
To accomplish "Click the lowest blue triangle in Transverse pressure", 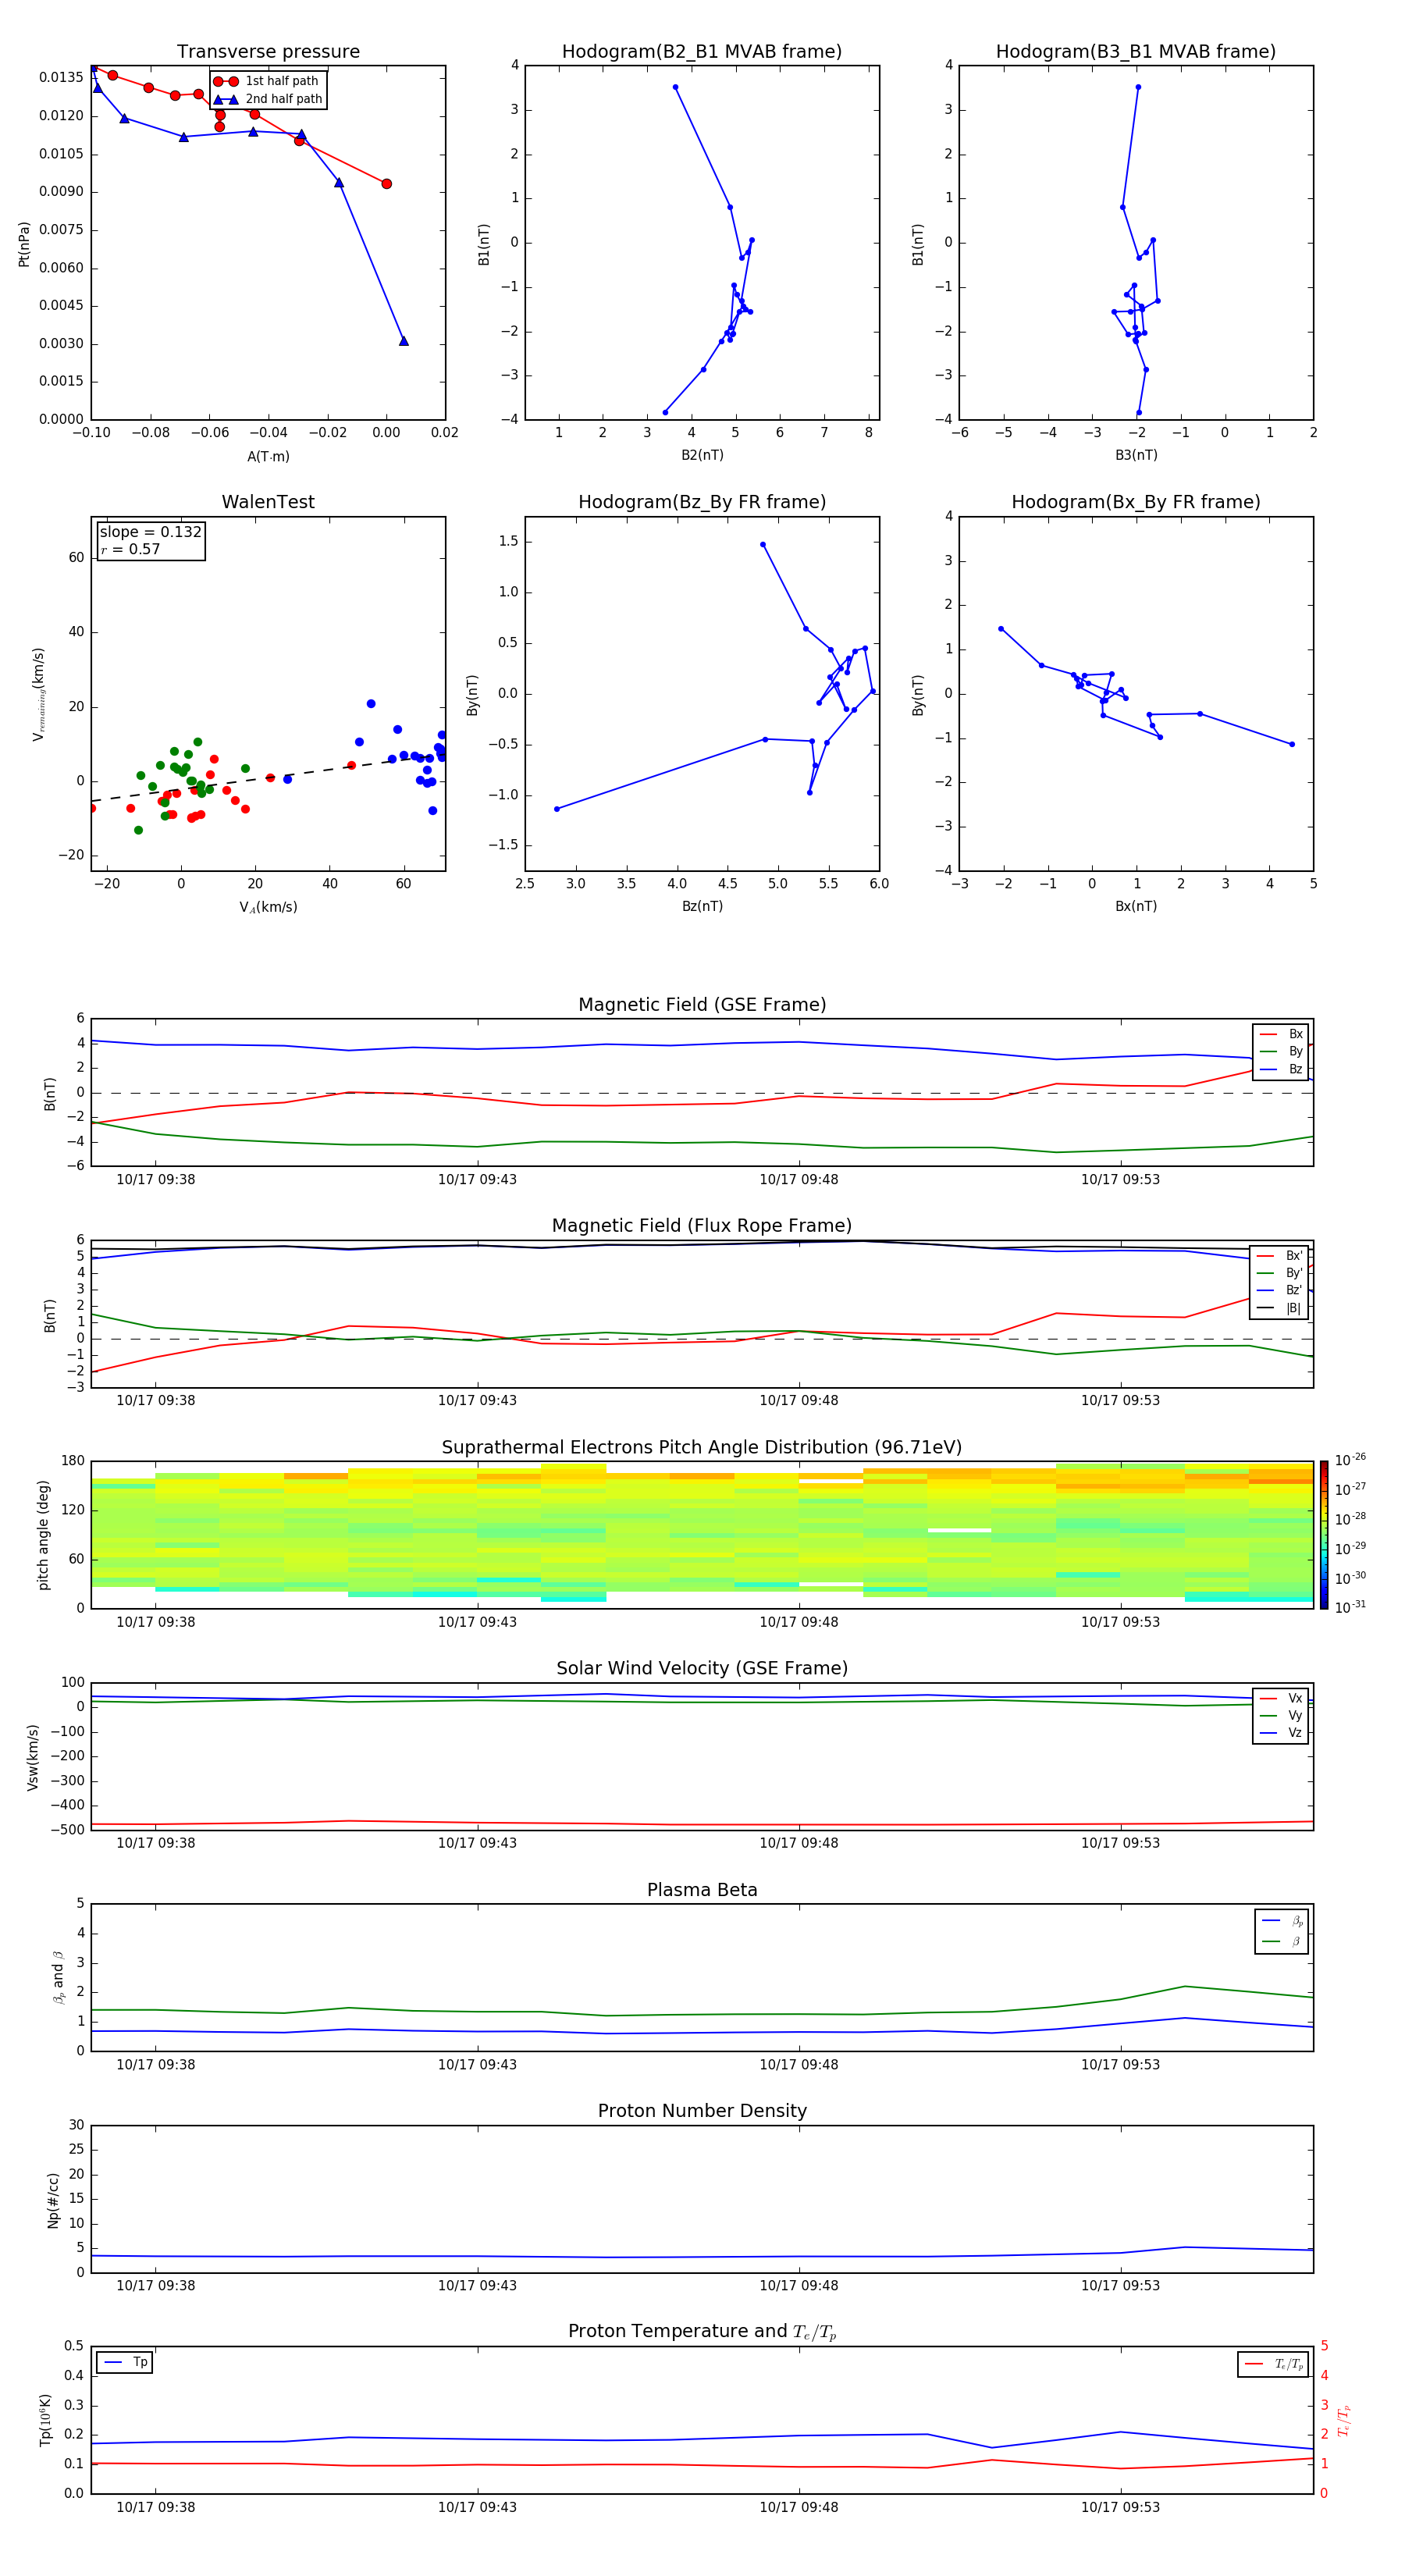I will 404,341.
